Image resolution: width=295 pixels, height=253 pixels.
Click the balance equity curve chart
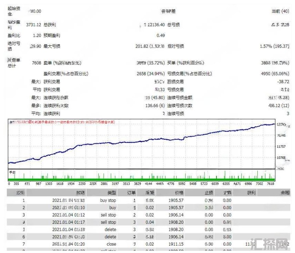(142, 144)
